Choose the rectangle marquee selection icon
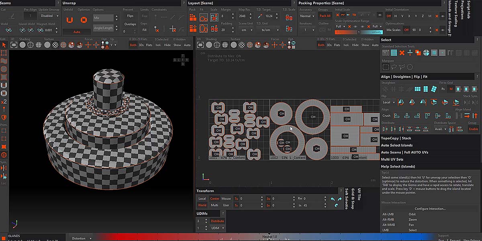The image size is (482, 241). (x=386, y=67)
